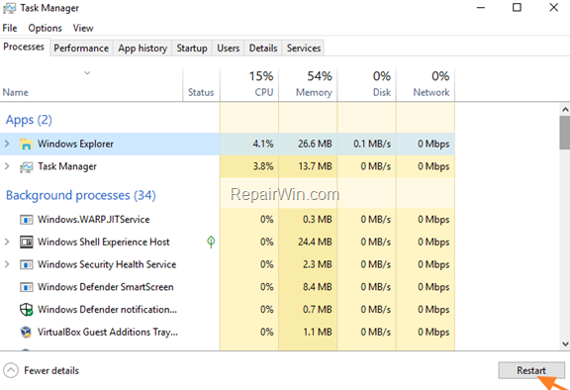The height and width of the screenshot is (390, 570).
Task: Click the Windows Security Health Service icon
Action: click(26, 264)
